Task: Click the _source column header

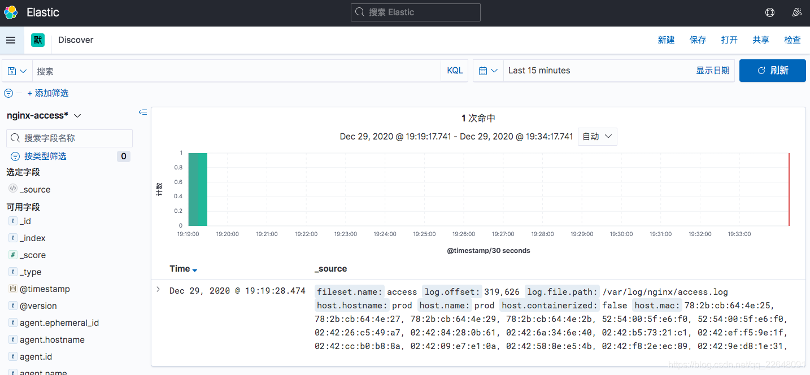Action: point(331,269)
